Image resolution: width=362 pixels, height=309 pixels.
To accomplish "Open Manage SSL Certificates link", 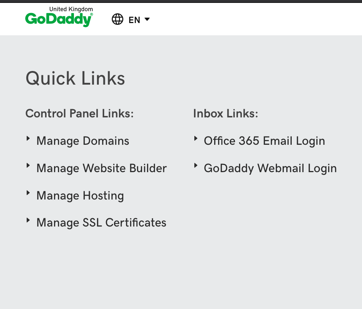I will [x=101, y=223].
